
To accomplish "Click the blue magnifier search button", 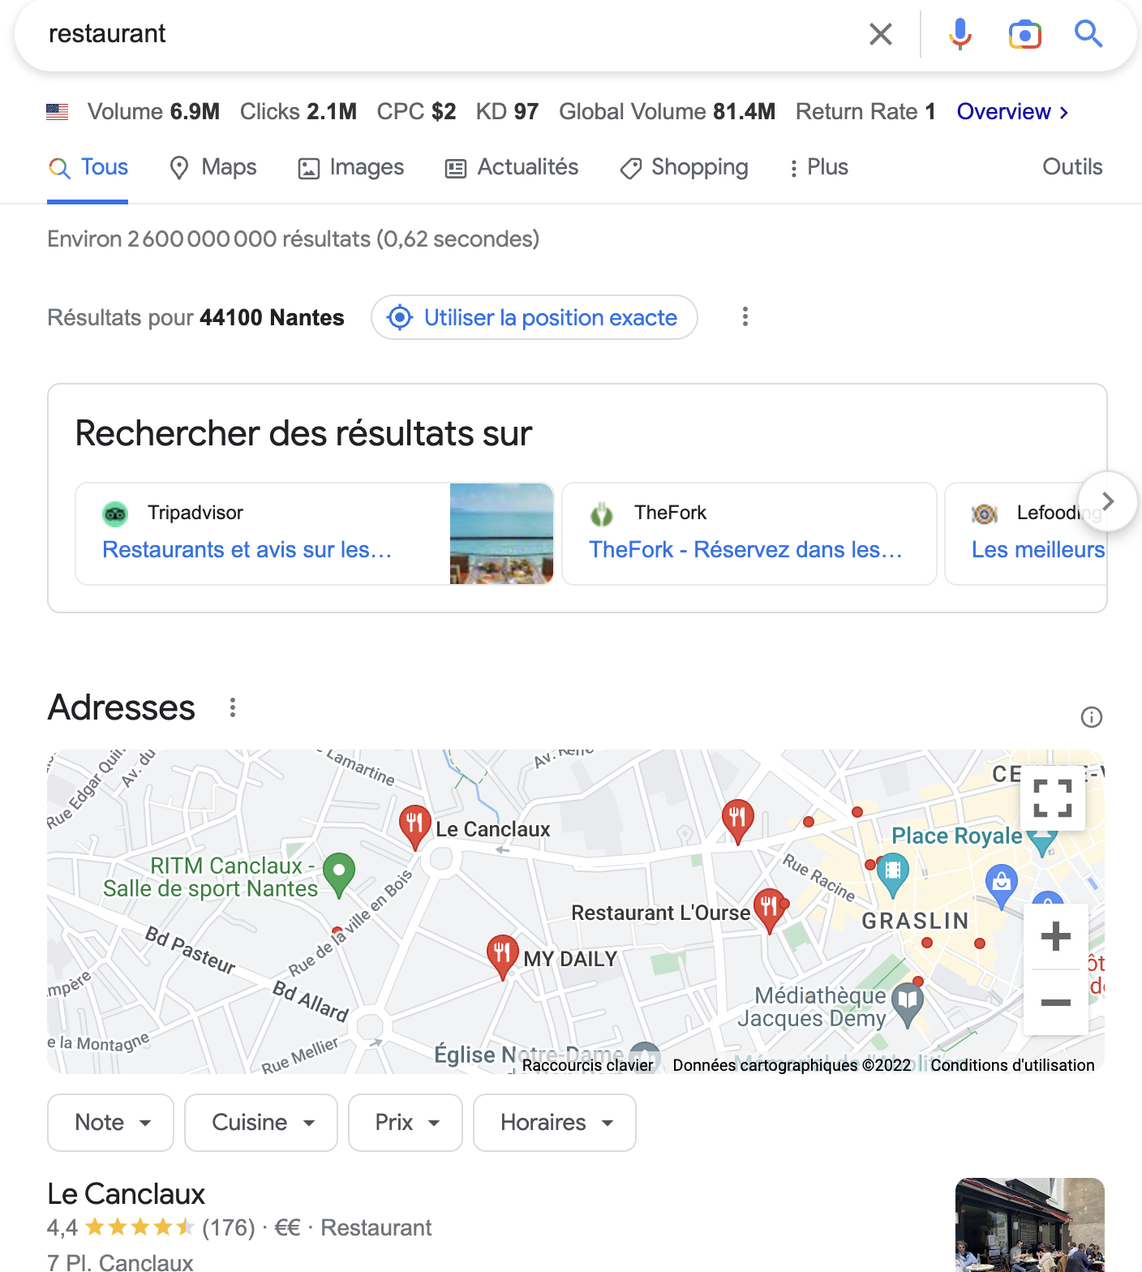I will (x=1088, y=34).
